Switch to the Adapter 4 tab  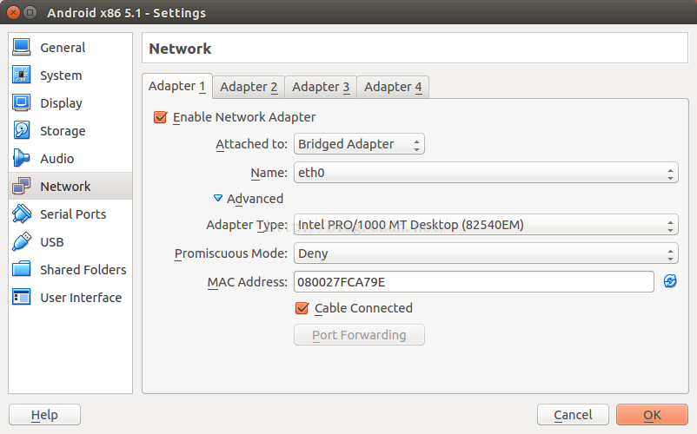[x=393, y=87]
